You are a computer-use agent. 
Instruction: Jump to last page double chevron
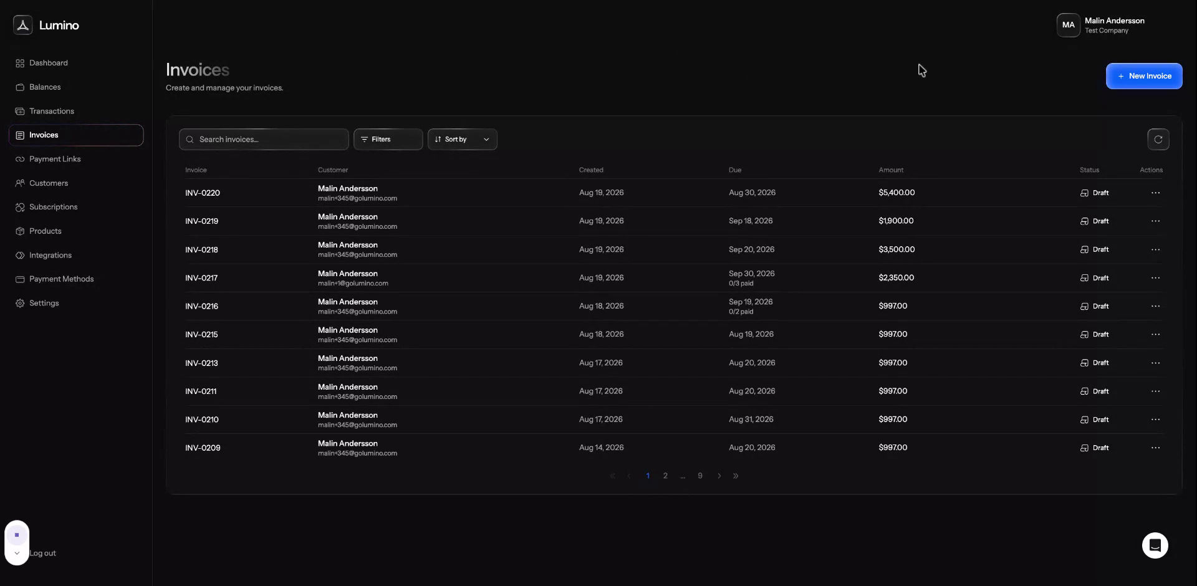click(736, 476)
